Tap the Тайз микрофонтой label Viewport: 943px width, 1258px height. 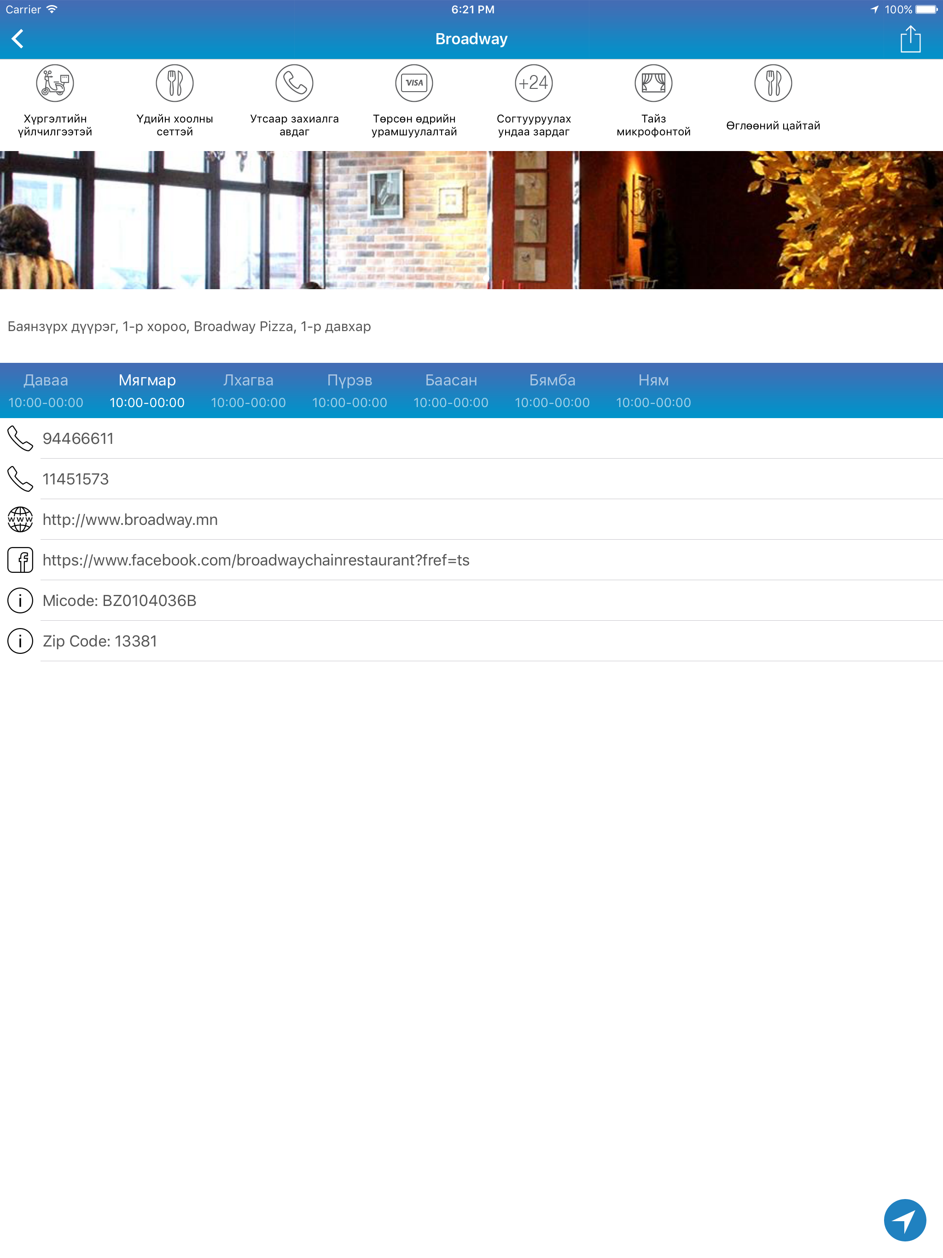coord(653,125)
